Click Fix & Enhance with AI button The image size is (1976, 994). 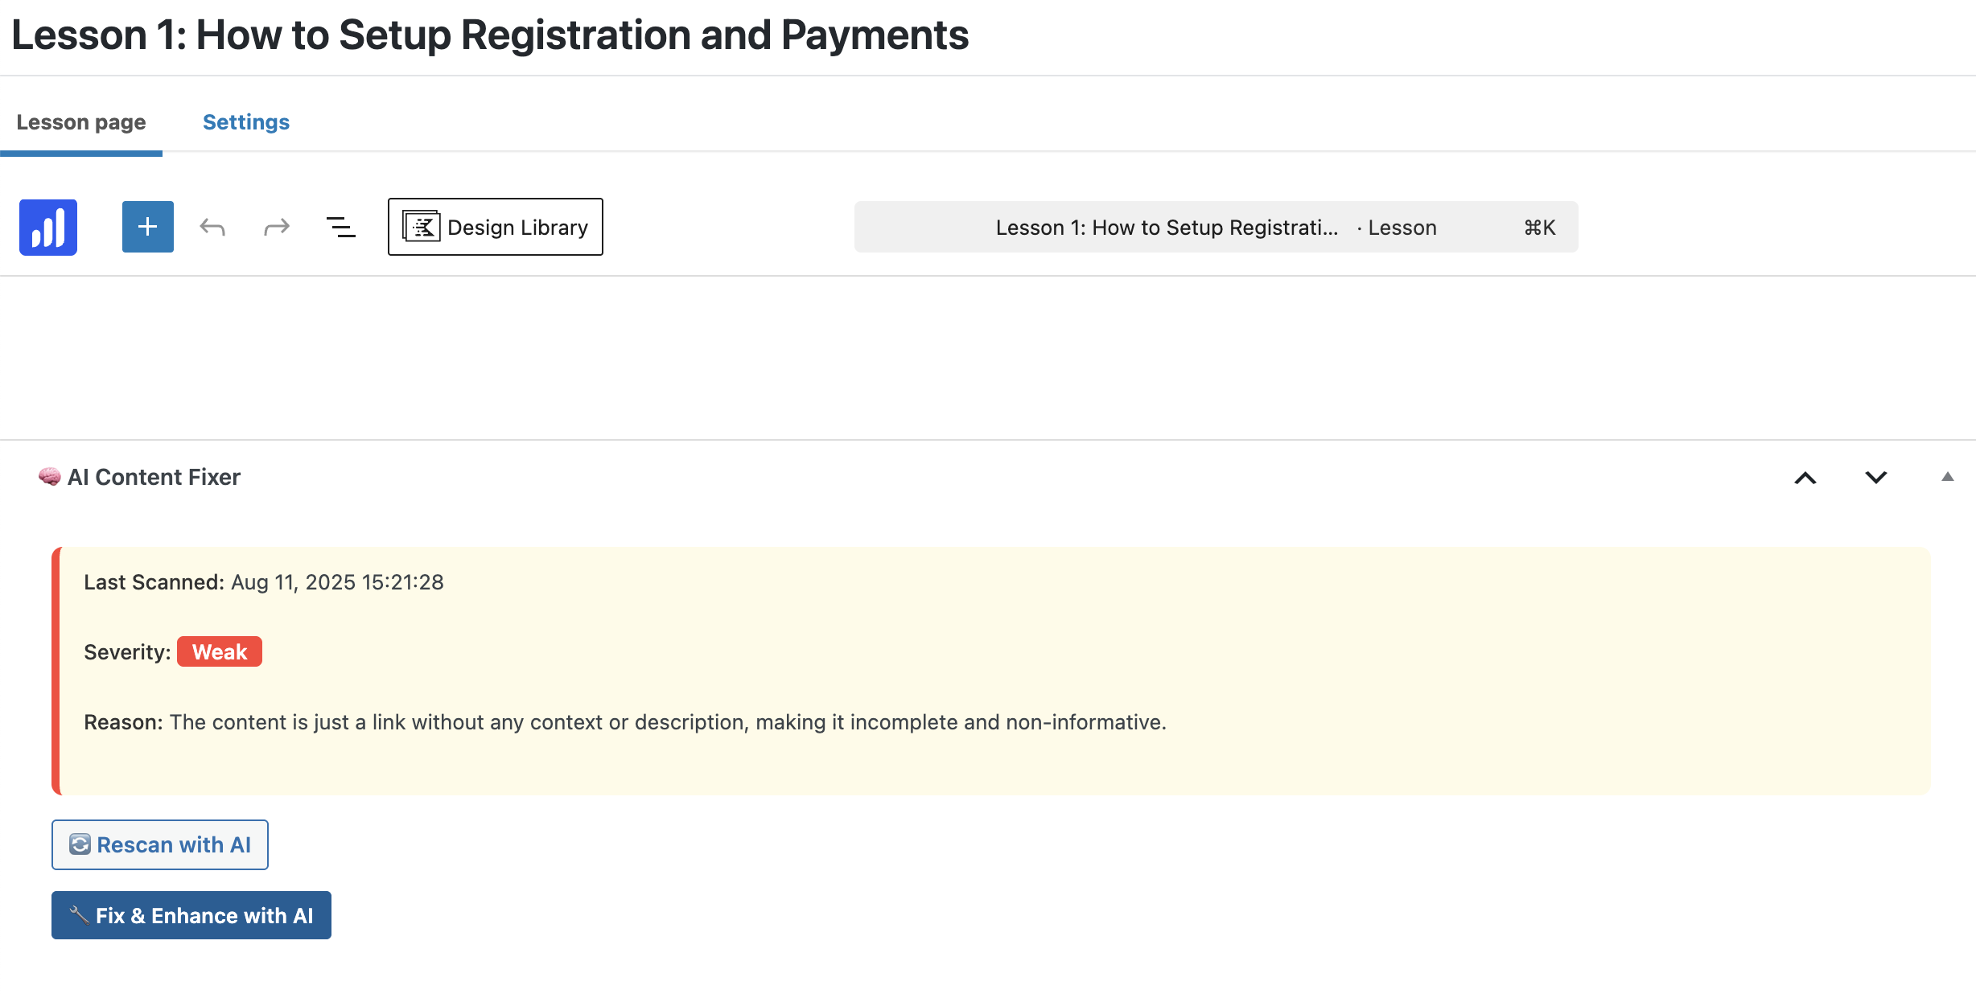191,915
